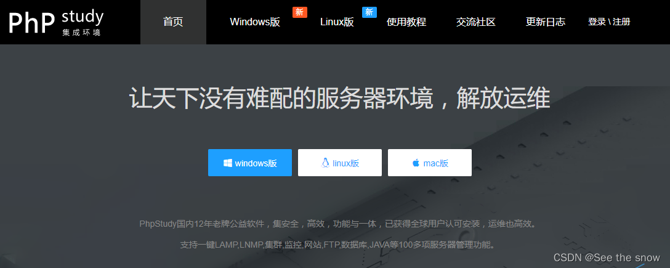This screenshot has width=670, height=268.
Task: Click the Linux penguin icon
Action: (x=326, y=163)
